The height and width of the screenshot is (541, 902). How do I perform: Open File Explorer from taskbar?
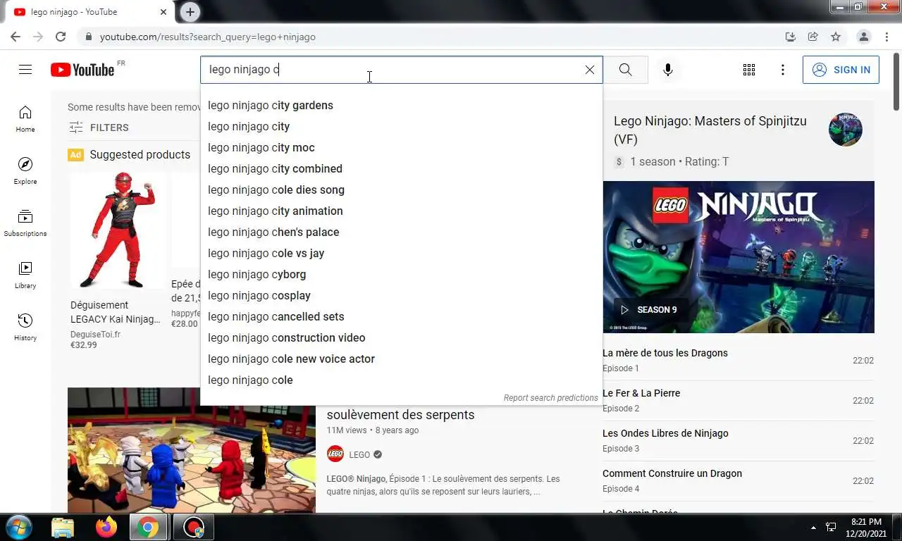pos(63,527)
